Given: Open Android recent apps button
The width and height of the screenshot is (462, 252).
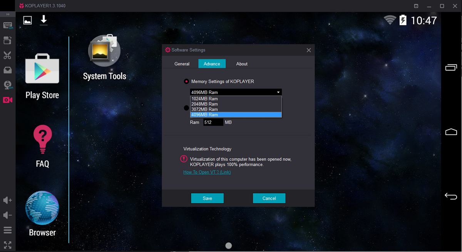Looking at the screenshot, I should pos(451,68).
